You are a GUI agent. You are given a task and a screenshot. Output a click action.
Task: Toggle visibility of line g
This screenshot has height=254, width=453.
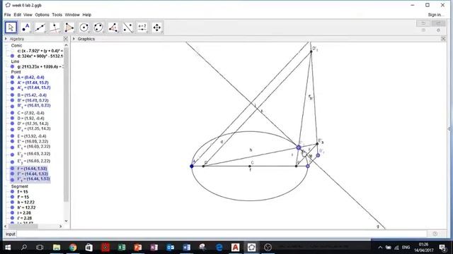[13, 66]
